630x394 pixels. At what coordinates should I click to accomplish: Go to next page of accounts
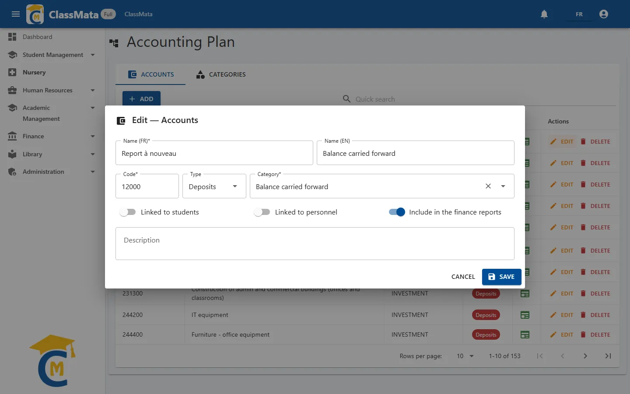585,356
